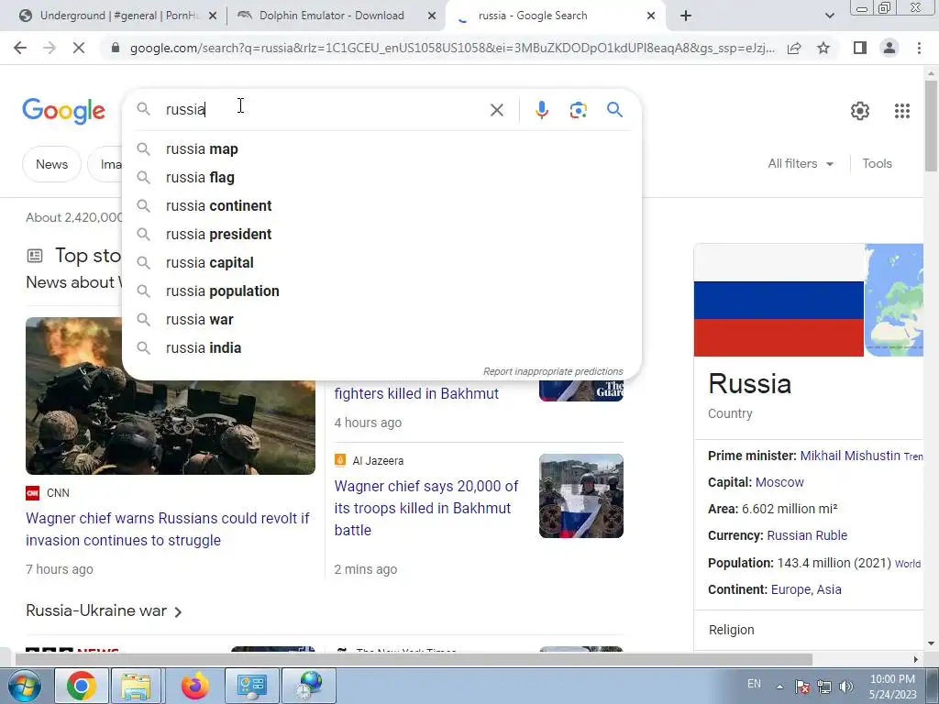
Task: Open Russia map thumbnail
Action: tap(894, 300)
